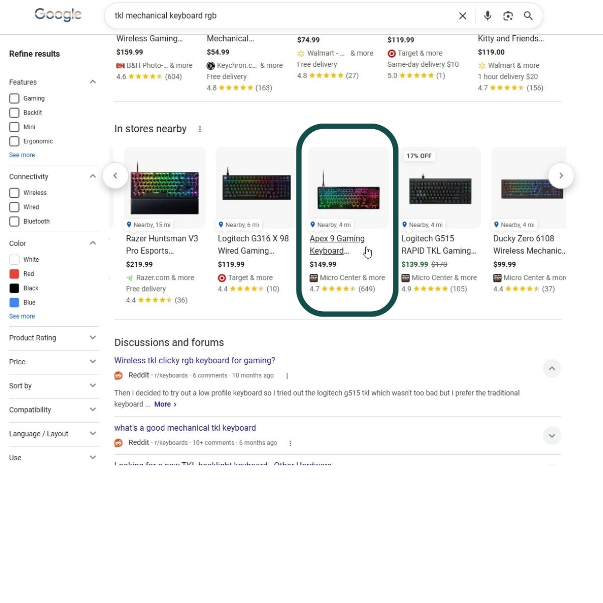
Task: Check the Mini feature filter
Action: pyautogui.click(x=15, y=127)
